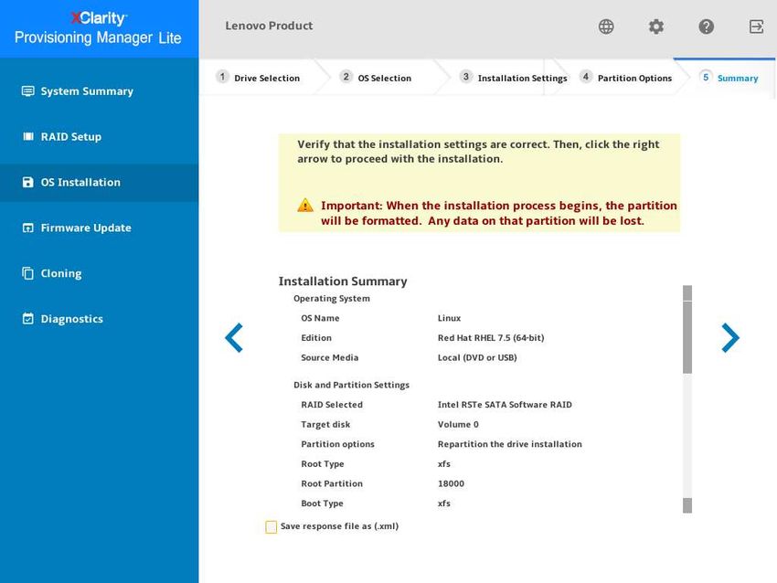
Task: Click the Partition options label
Action: pos(338,444)
